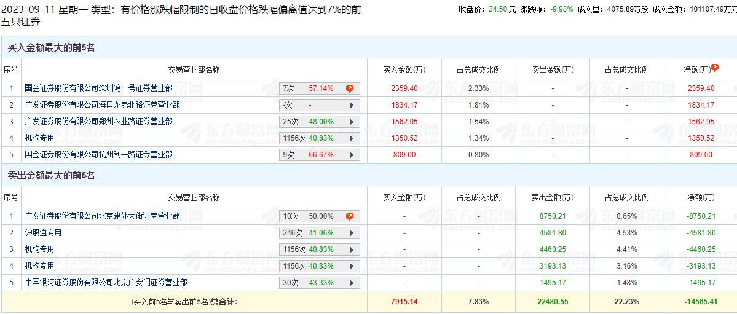Expand the arrow for buy-side 机构专用 row
This screenshot has height=314, width=737.
pyautogui.click(x=352, y=138)
